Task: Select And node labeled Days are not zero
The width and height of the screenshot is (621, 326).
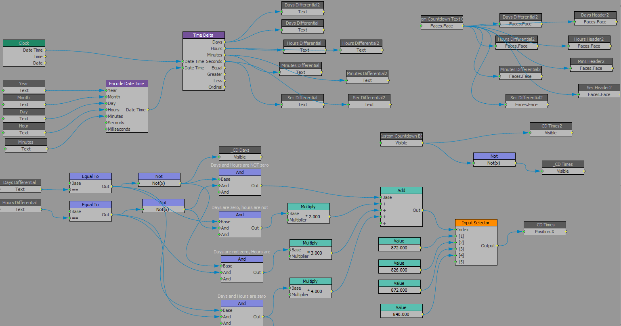Action: point(242,269)
